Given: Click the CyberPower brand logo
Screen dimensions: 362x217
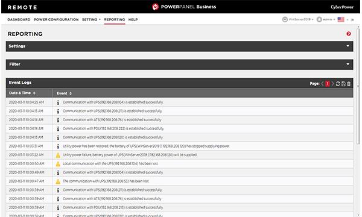Looking at the screenshot, I should [x=342, y=7].
